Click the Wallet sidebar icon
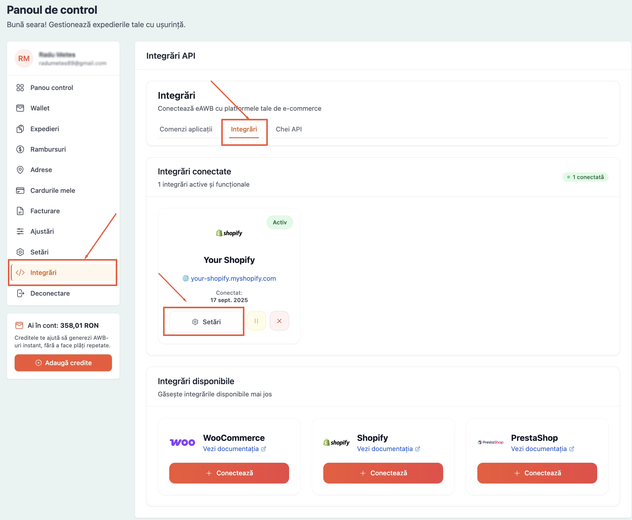 pyautogui.click(x=20, y=108)
